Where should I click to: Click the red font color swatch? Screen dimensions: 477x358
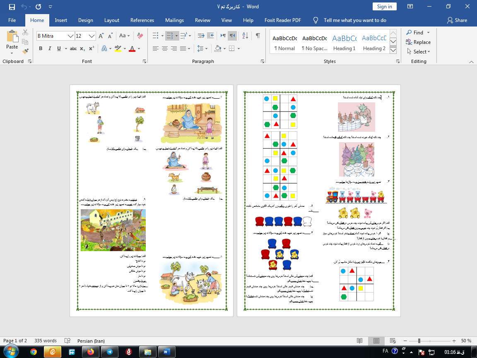(132, 49)
